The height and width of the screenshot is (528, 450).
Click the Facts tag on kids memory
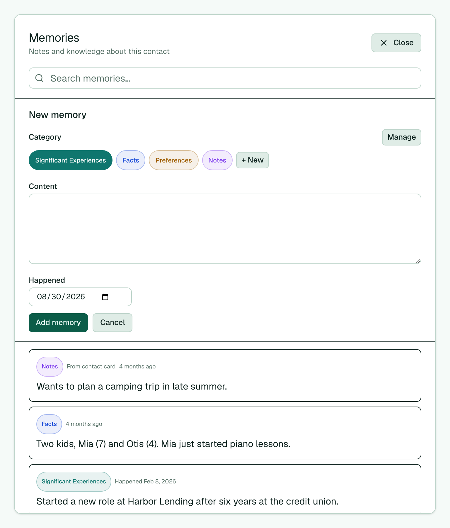(x=49, y=424)
